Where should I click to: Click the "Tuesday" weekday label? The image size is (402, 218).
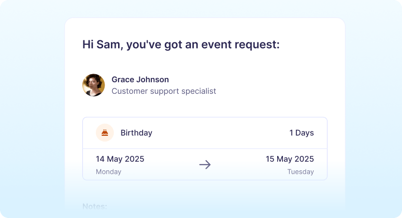[300, 172]
